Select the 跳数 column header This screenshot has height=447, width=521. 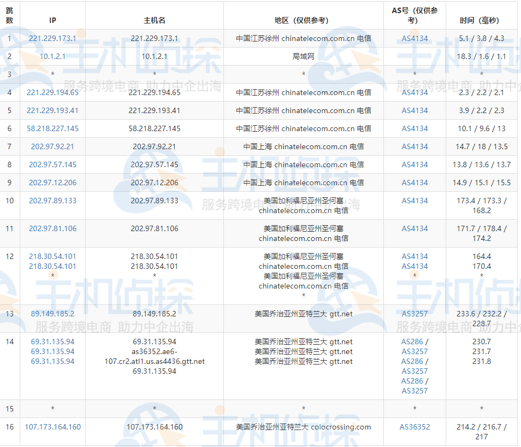pyautogui.click(x=10, y=15)
